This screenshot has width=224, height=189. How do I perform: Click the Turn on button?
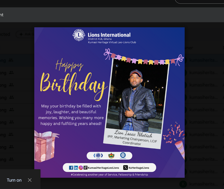14,180
